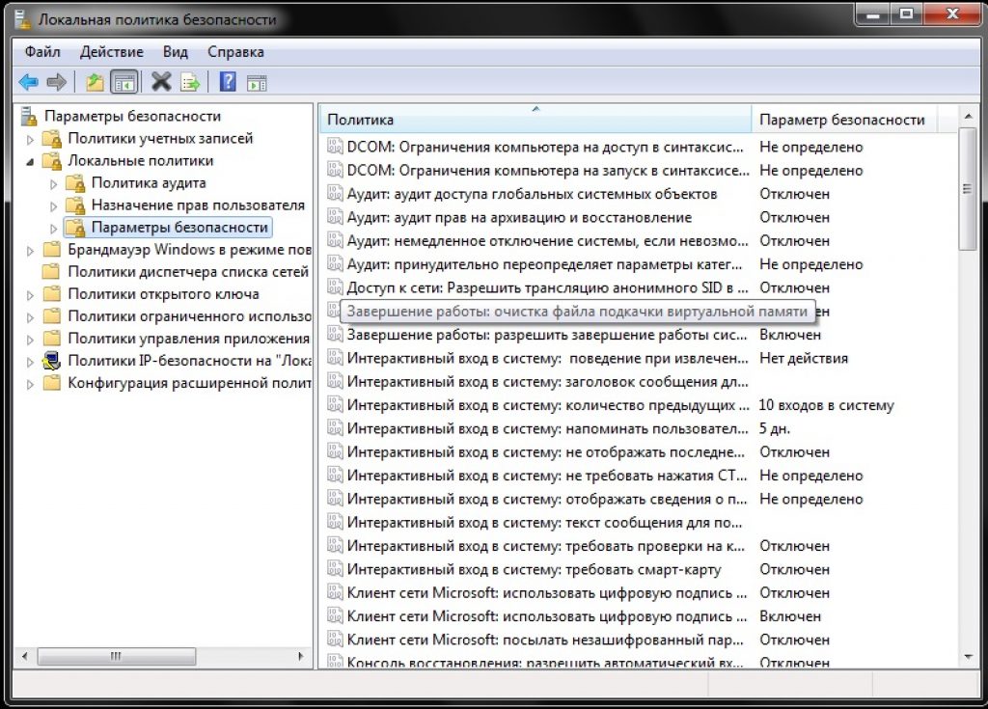This screenshot has height=709, width=988.
Task: Click the policy list scrollbar down arrow
Action: (x=967, y=657)
